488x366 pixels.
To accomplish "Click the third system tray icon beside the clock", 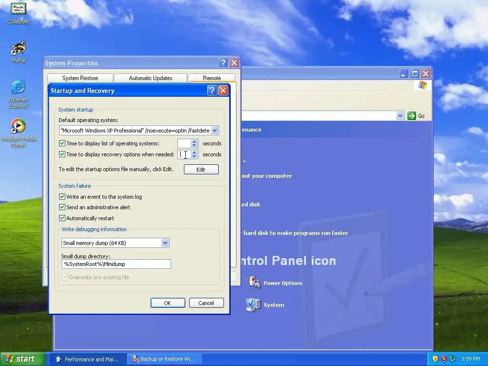I will (x=453, y=359).
